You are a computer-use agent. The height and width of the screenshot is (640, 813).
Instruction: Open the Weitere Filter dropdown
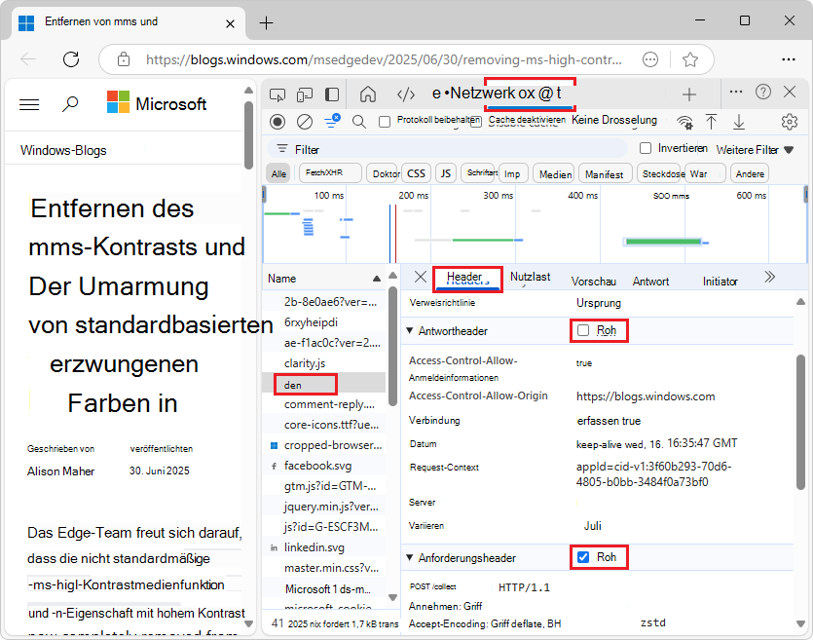755,150
